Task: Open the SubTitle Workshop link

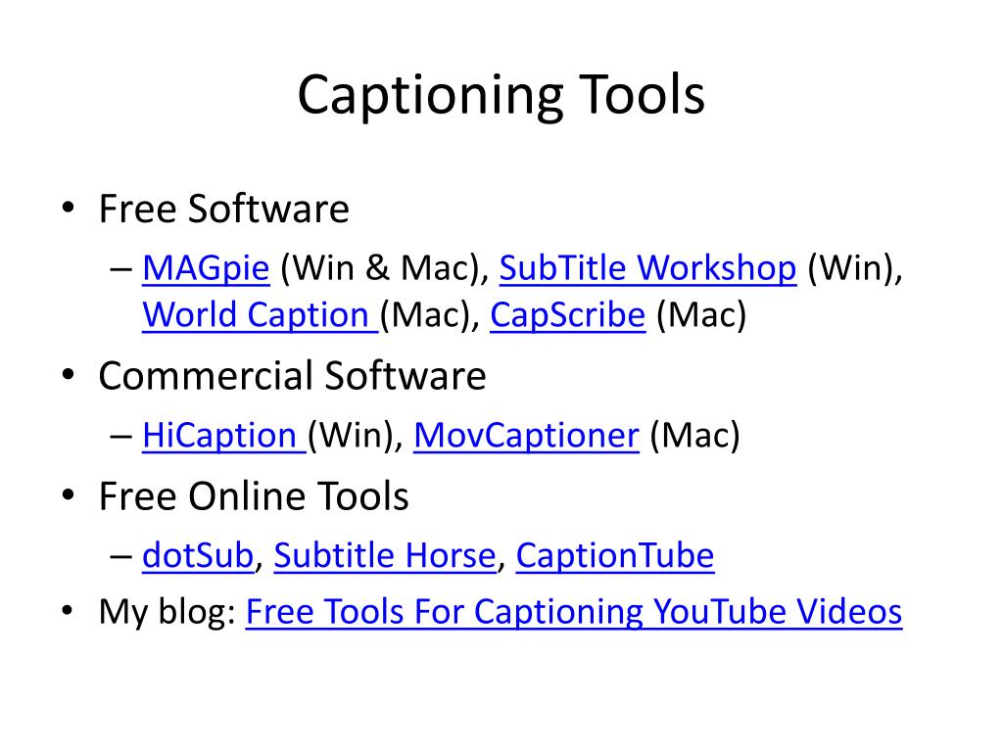Action: 647,268
